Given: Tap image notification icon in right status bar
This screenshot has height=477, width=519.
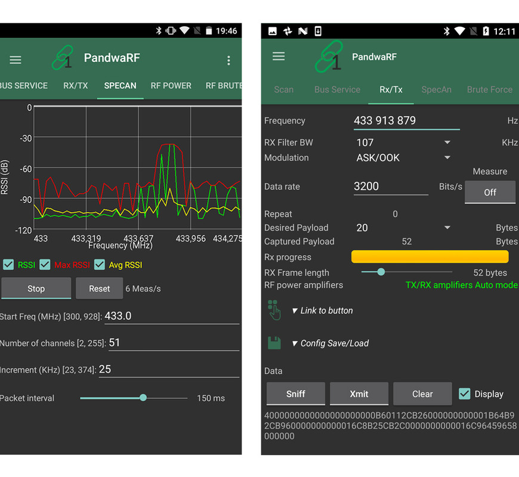Looking at the screenshot, I should (273, 31).
